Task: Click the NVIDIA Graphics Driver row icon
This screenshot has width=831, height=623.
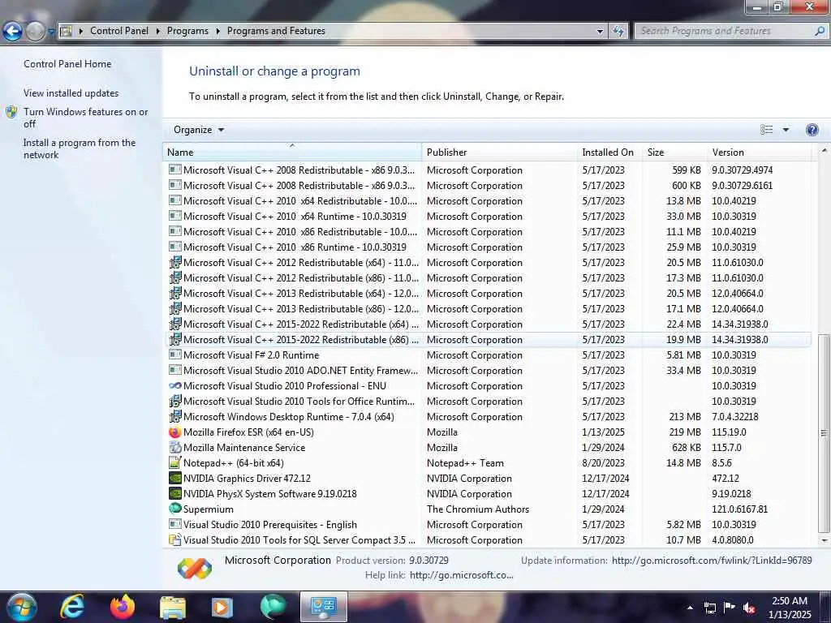Action: click(175, 479)
